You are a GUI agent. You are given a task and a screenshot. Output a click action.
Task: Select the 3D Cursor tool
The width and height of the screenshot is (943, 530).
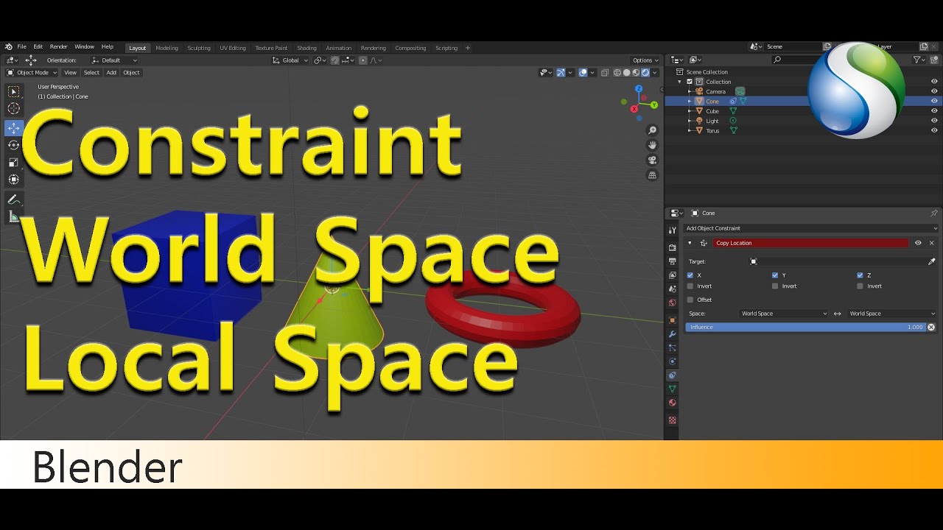pos(13,109)
